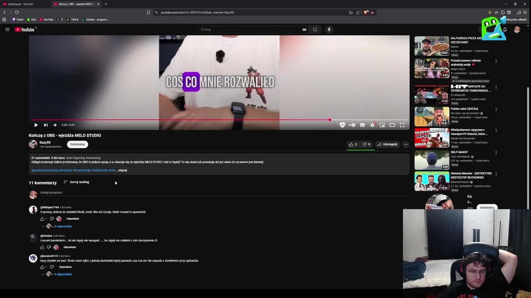Open Kazy90 channel avatar

click(x=33, y=144)
